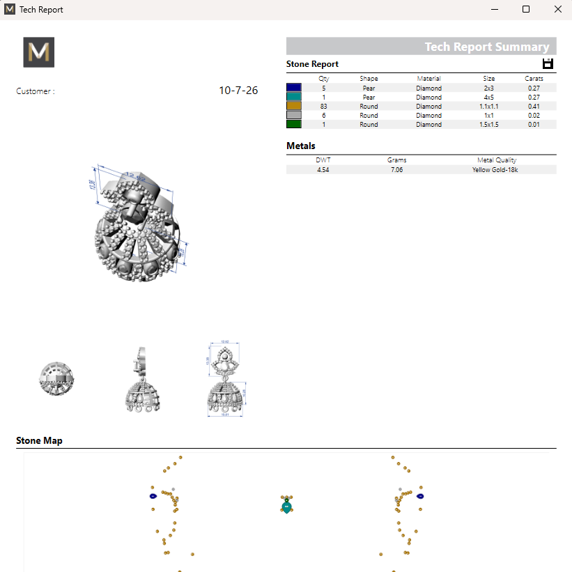Click the Metals heading
This screenshot has height=572, width=572.
tap(300, 146)
